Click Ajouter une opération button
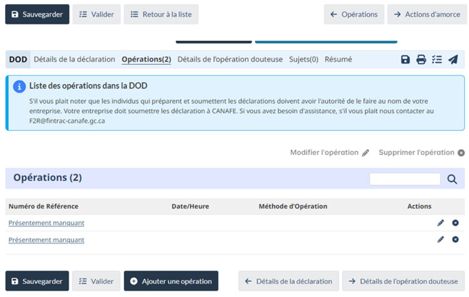The width and height of the screenshot is (469, 297). [171, 281]
